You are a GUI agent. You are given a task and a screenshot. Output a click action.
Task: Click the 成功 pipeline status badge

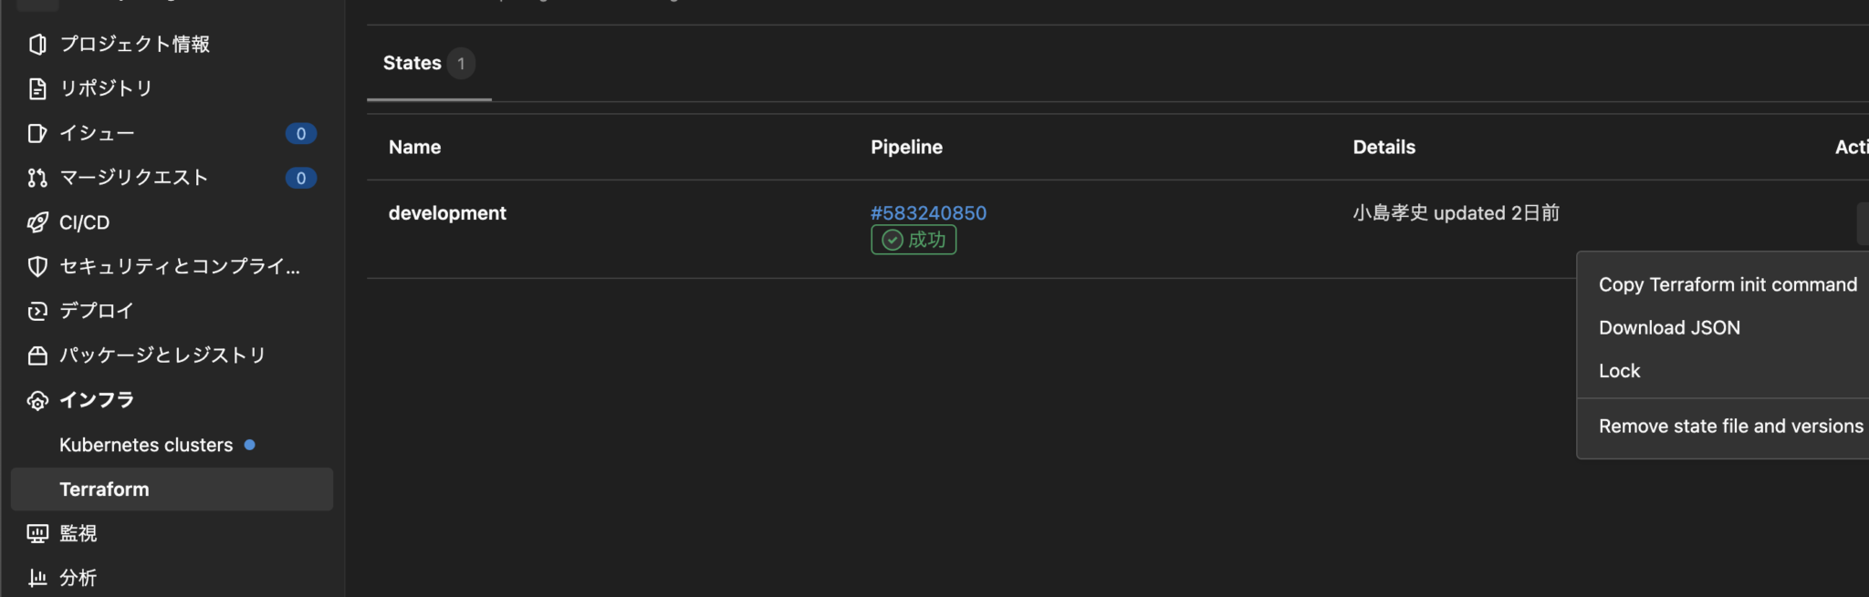[914, 240]
